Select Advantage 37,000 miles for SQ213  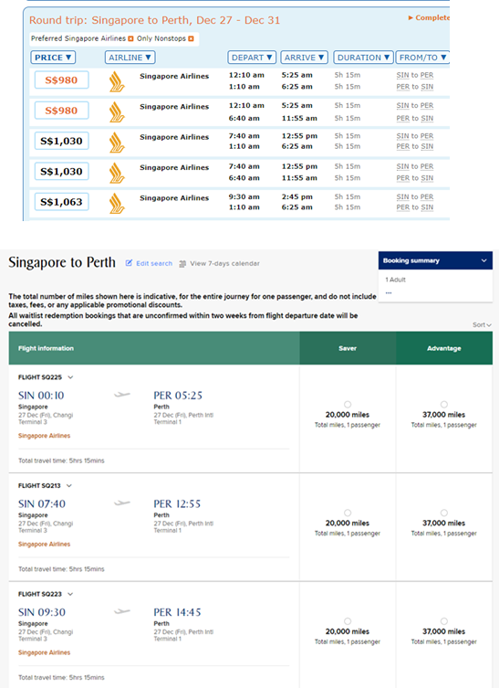tap(443, 513)
